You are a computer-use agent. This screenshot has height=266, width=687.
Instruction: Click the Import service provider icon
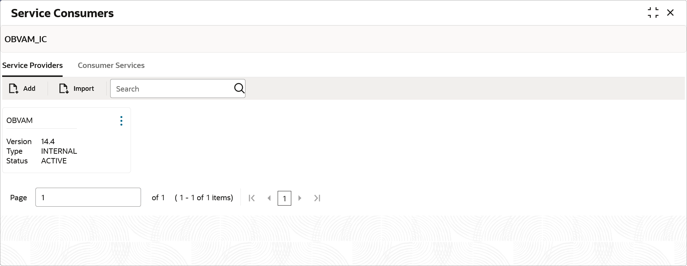click(64, 89)
